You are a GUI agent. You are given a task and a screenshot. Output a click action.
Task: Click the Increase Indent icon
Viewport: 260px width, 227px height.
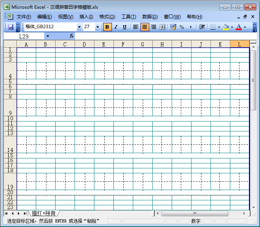(x=202, y=27)
